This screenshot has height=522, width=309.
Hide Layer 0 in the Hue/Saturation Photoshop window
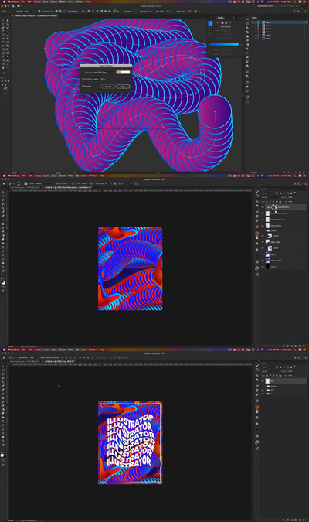click(x=263, y=267)
